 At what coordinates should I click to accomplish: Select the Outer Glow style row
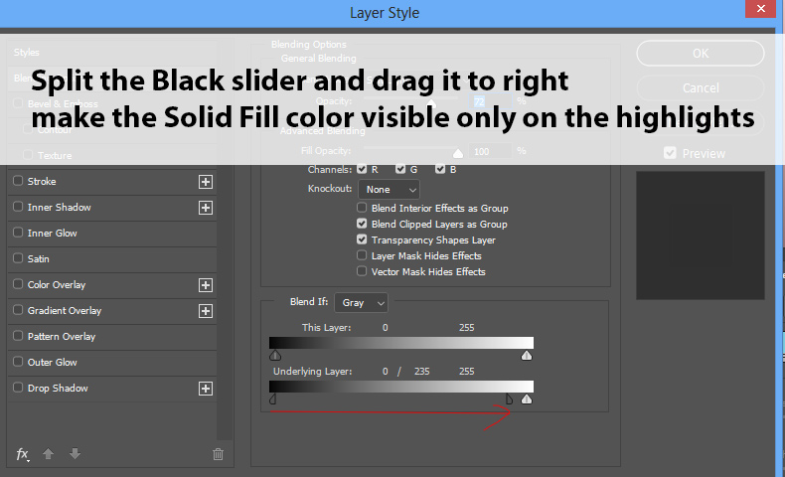(112, 363)
